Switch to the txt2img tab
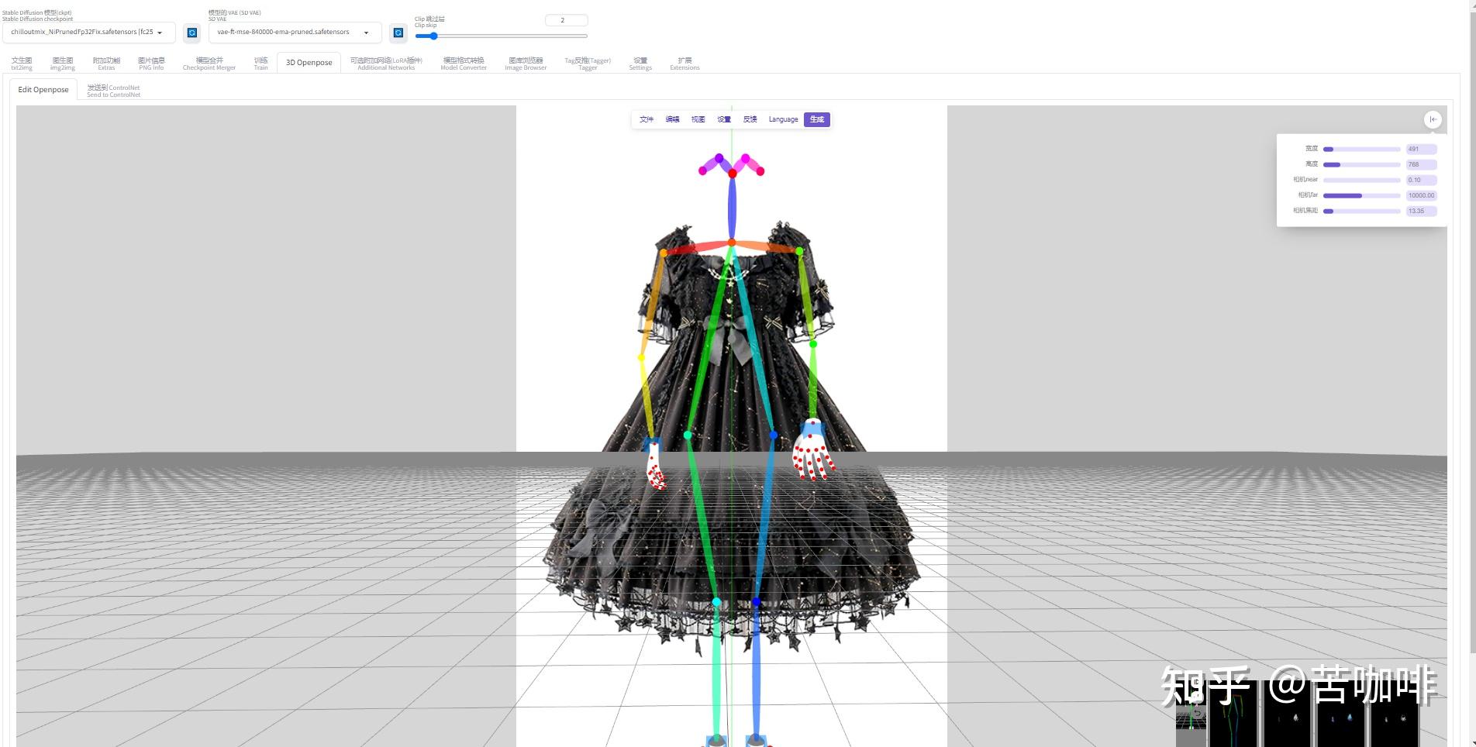This screenshot has width=1476, height=747. (x=22, y=62)
